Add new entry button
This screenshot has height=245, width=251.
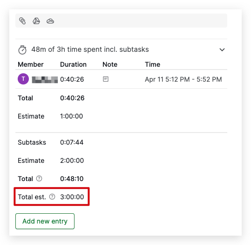click(x=45, y=221)
